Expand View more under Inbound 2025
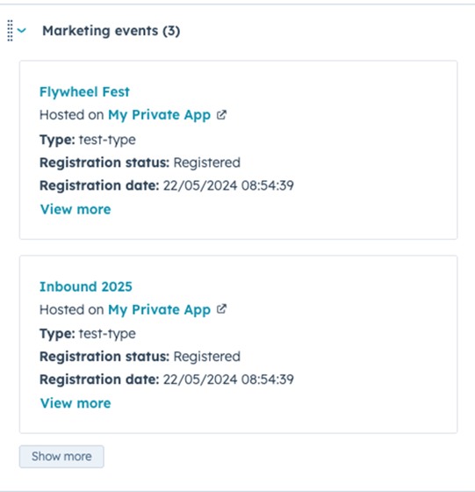 76,403
